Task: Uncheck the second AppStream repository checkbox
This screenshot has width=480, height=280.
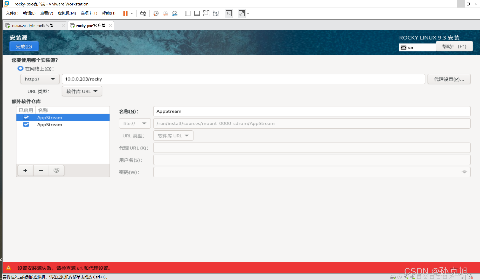Action: coord(26,124)
